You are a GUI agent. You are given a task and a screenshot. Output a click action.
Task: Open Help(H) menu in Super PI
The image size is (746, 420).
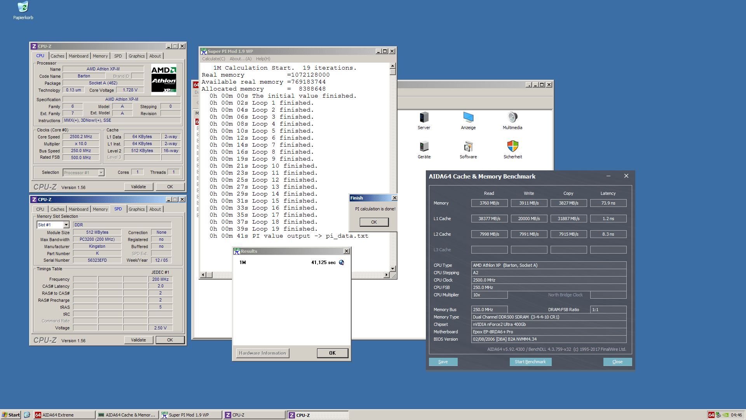pos(263,59)
